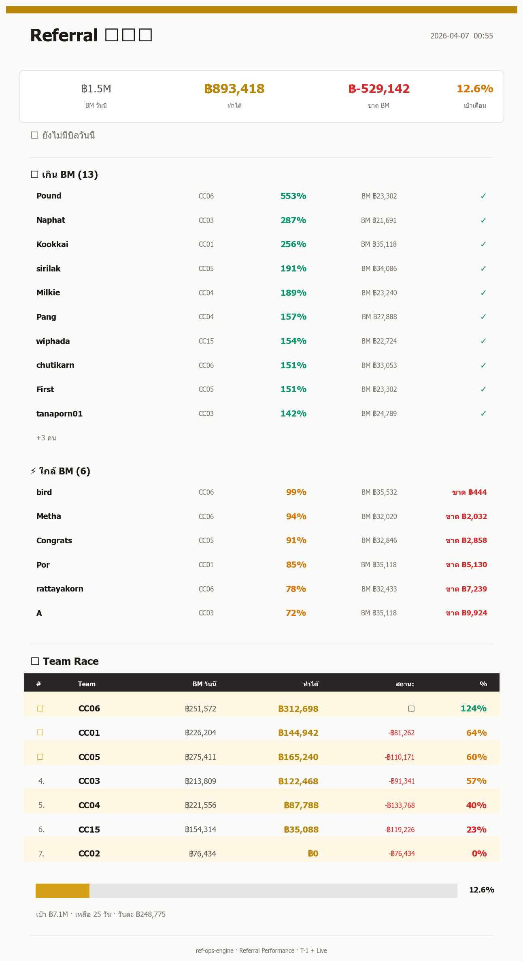Image resolution: width=523 pixels, height=961 pixels.
Task: Expand the +3 คน hidden rows
Action: click(x=46, y=438)
